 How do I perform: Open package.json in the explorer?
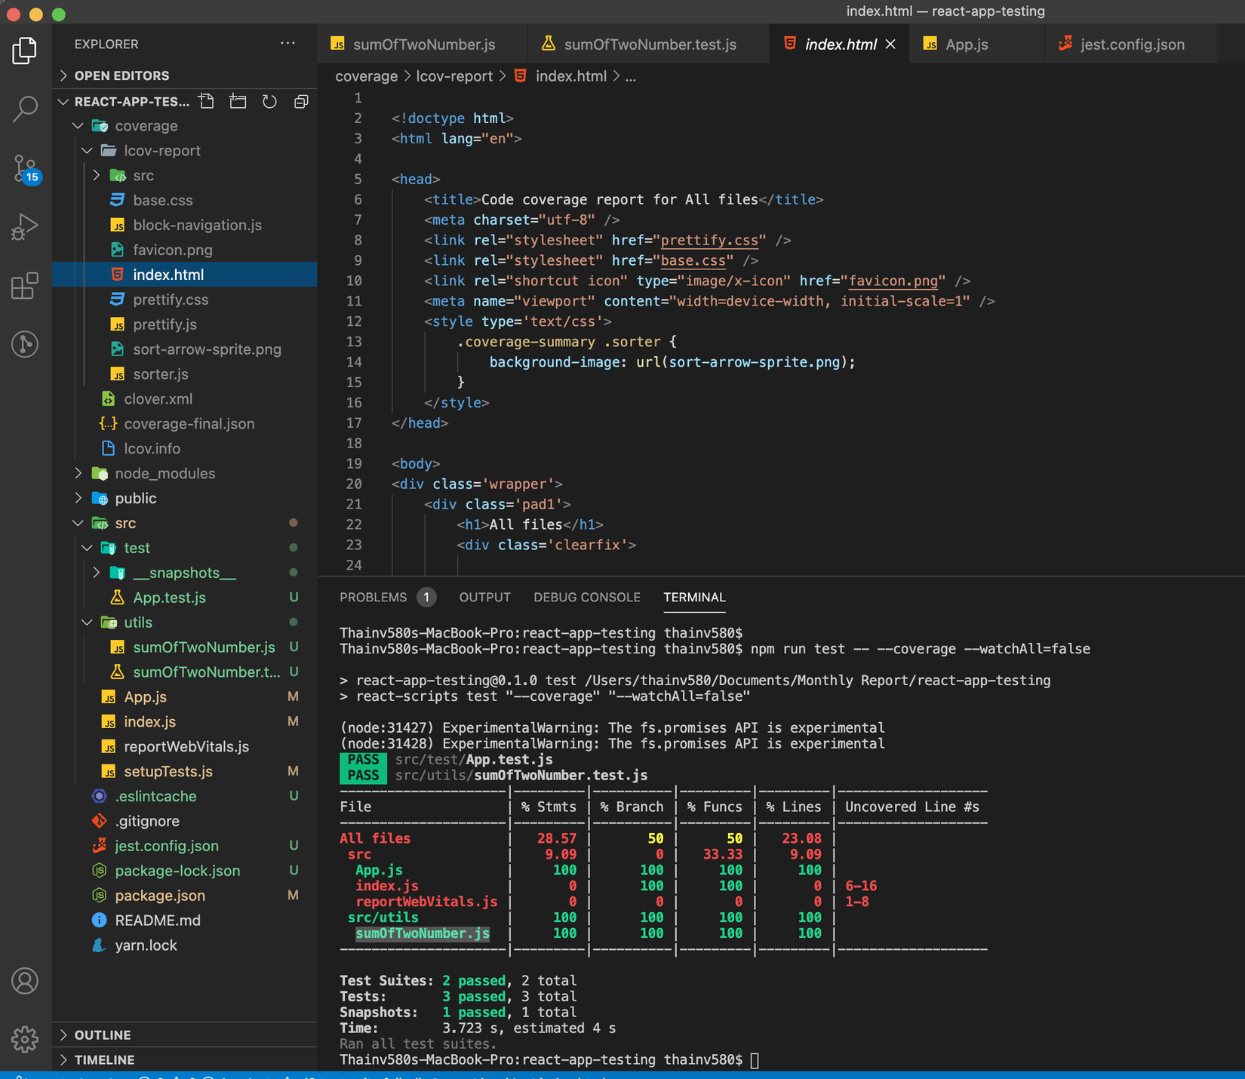point(160,895)
